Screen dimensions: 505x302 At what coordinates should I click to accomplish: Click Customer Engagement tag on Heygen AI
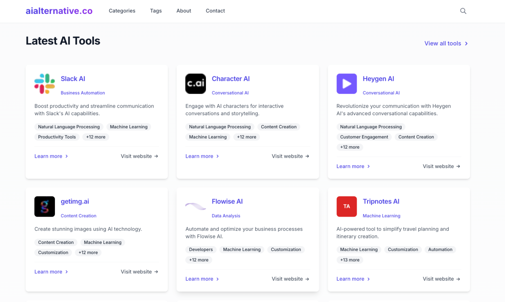364,137
